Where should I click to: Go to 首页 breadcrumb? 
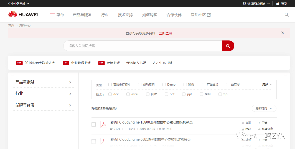click(x=11, y=25)
